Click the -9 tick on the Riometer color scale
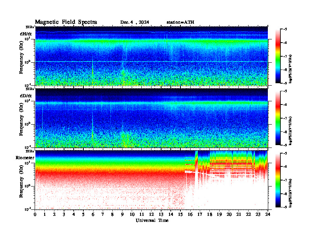The image size is (319, 246). 285,207
